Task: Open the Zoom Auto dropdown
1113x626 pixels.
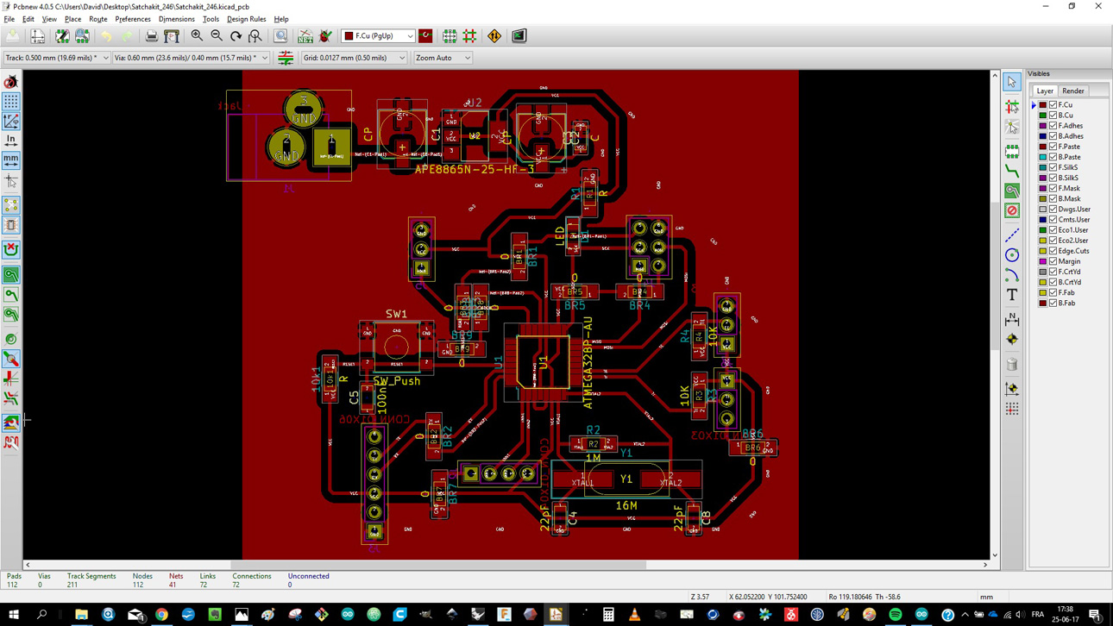Action: click(443, 58)
